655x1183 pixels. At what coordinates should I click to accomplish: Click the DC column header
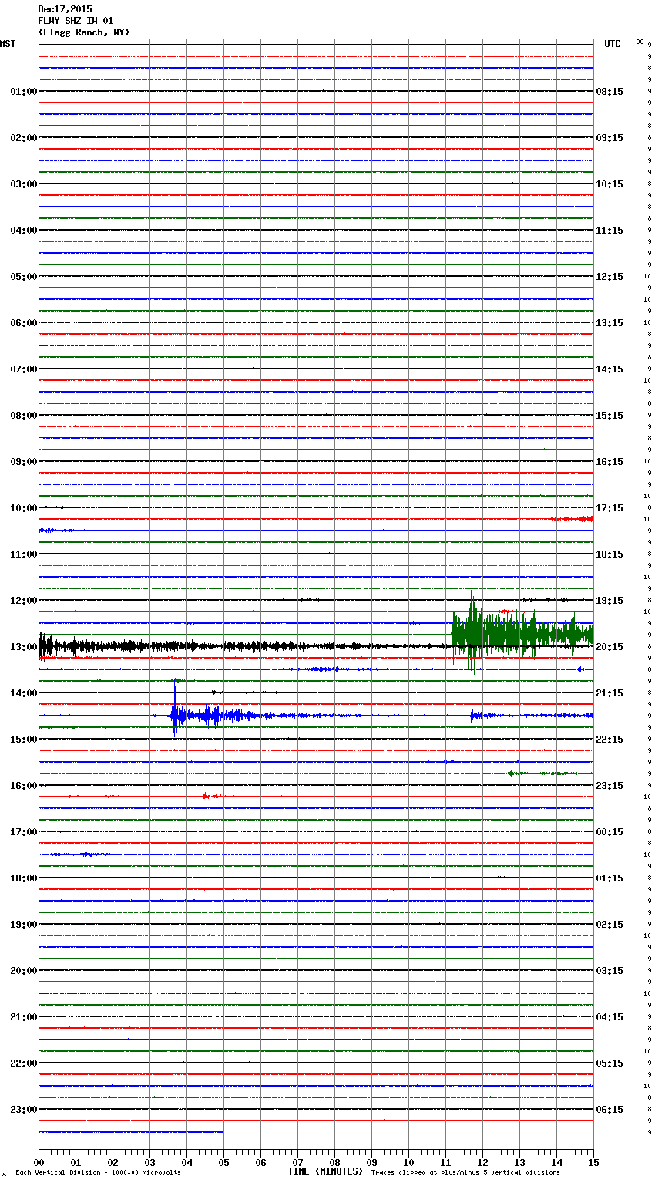[x=640, y=42]
